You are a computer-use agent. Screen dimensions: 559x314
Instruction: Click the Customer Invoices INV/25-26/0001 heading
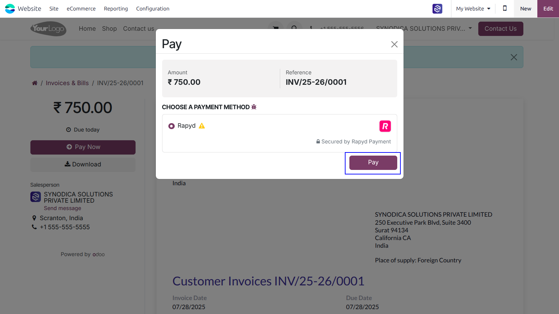pyautogui.click(x=268, y=281)
